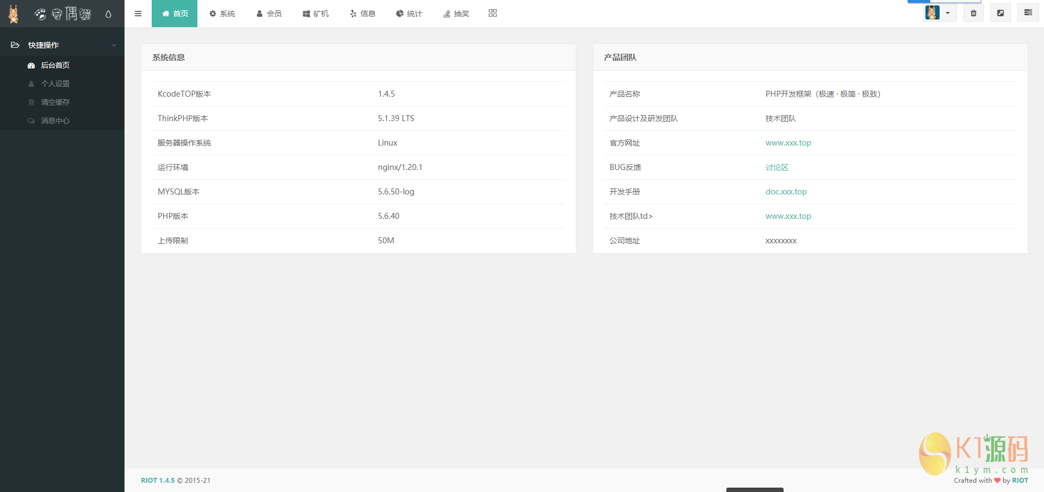
Task: Click the ThinkPHP版本 label
Action: pyautogui.click(x=183, y=118)
